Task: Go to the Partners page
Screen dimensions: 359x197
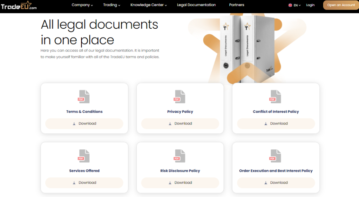Action: coord(237,5)
